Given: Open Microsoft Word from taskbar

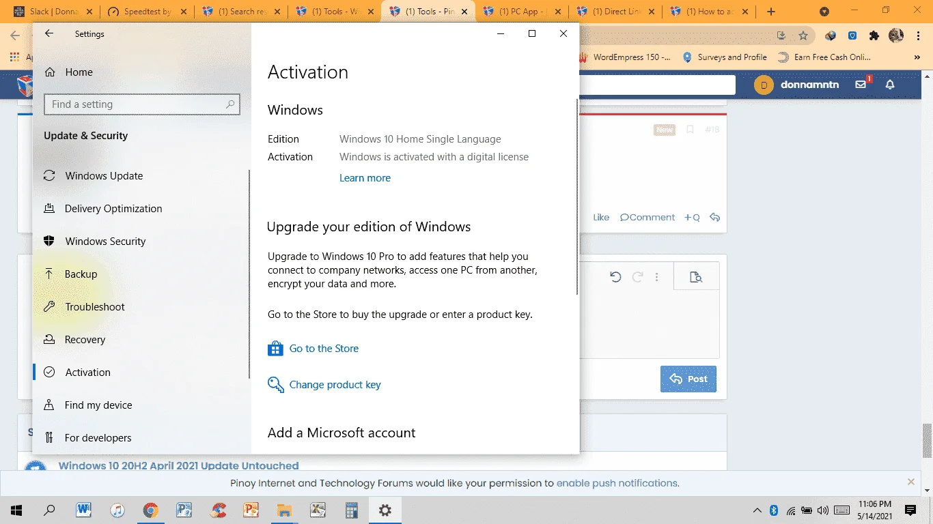Looking at the screenshot, I should tap(84, 510).
